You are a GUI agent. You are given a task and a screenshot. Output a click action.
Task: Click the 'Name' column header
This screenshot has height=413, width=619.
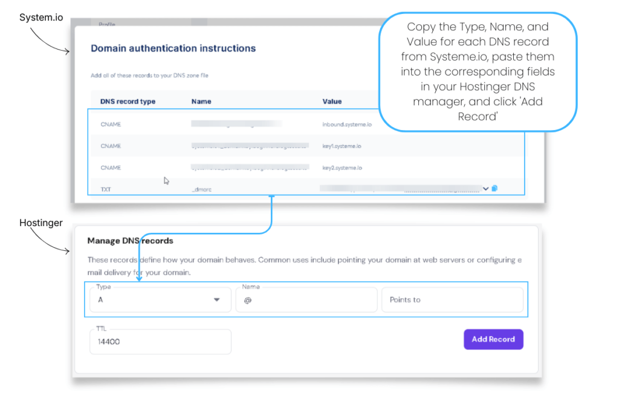(x=201, y=101)
